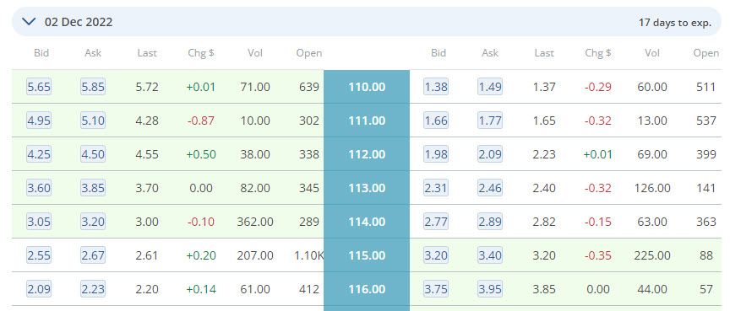730x311 pixels.
Task: Select the 1.38 put bid at 110 strike
Action: (x=436, y=87)
